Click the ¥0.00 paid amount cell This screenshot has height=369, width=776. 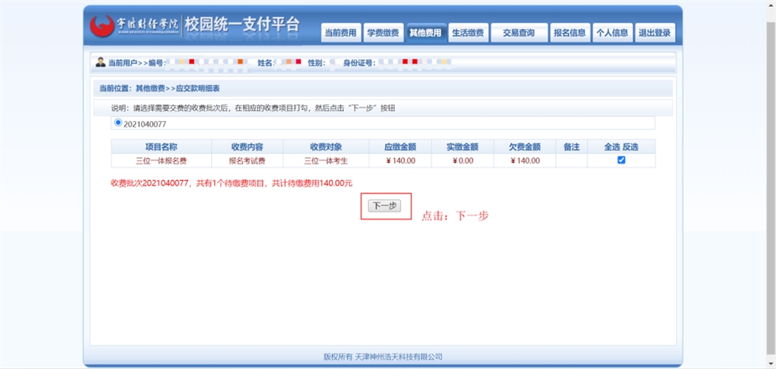[462, 160]
